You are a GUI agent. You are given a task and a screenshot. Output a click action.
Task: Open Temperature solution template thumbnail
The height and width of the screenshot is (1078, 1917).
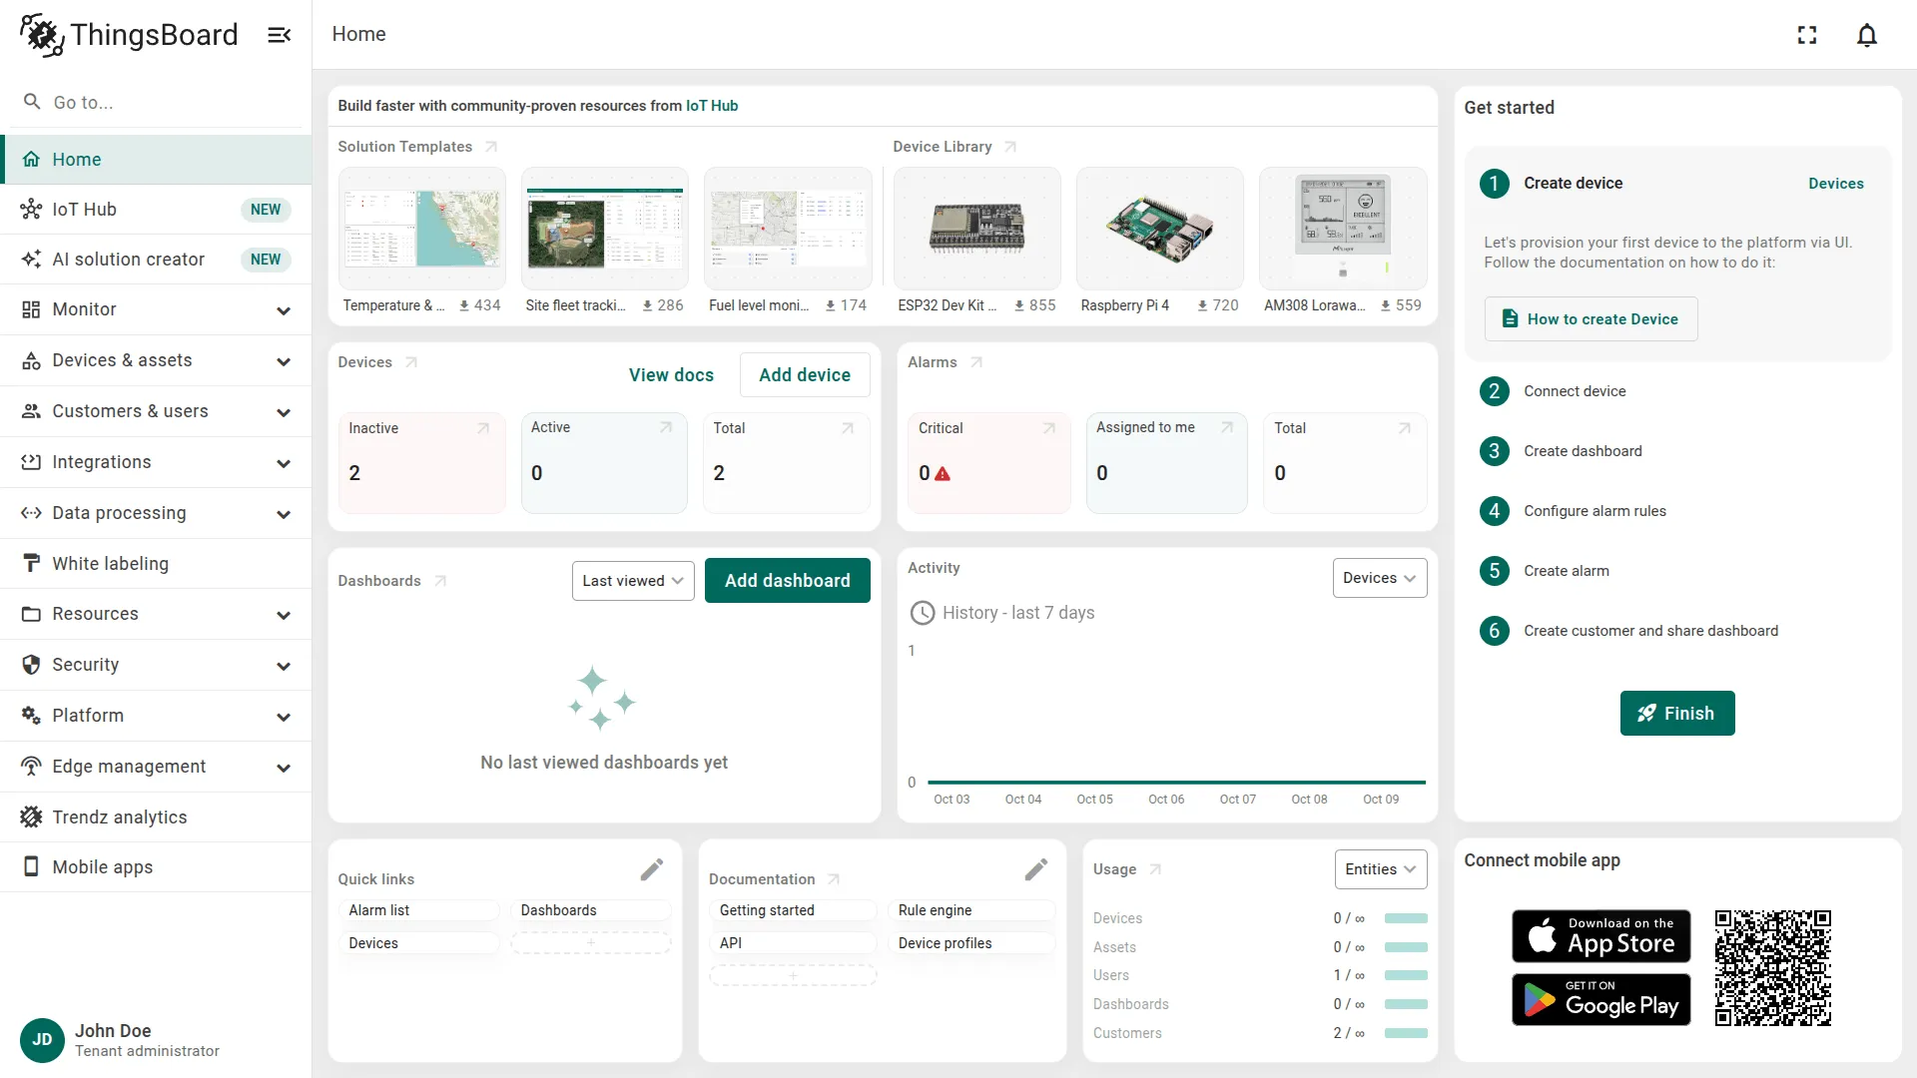point(422,229)
